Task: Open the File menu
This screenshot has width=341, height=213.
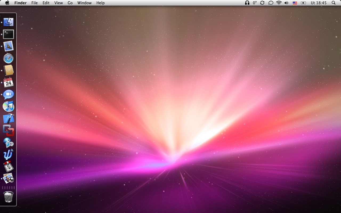Action: (34, 3)
